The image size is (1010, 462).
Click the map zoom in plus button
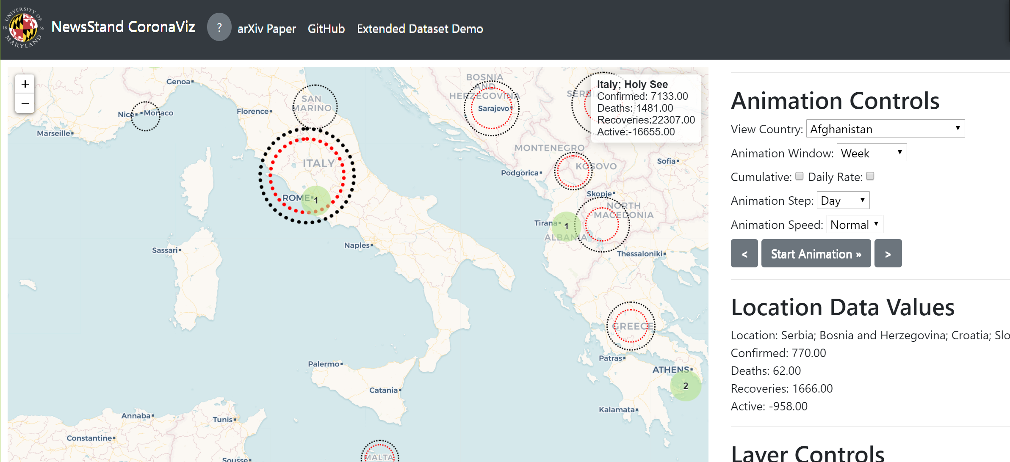tap(25, 84)
